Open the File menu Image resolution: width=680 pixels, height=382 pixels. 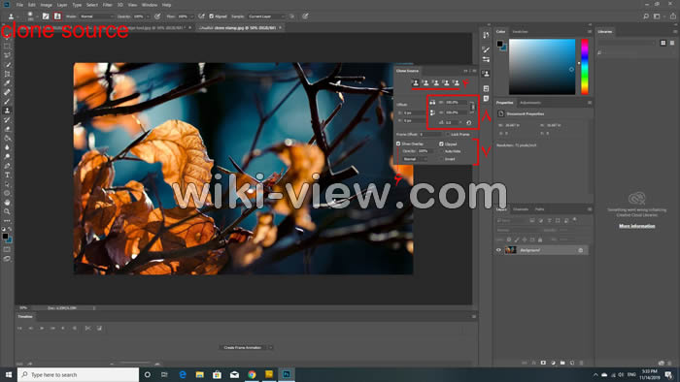19,5
